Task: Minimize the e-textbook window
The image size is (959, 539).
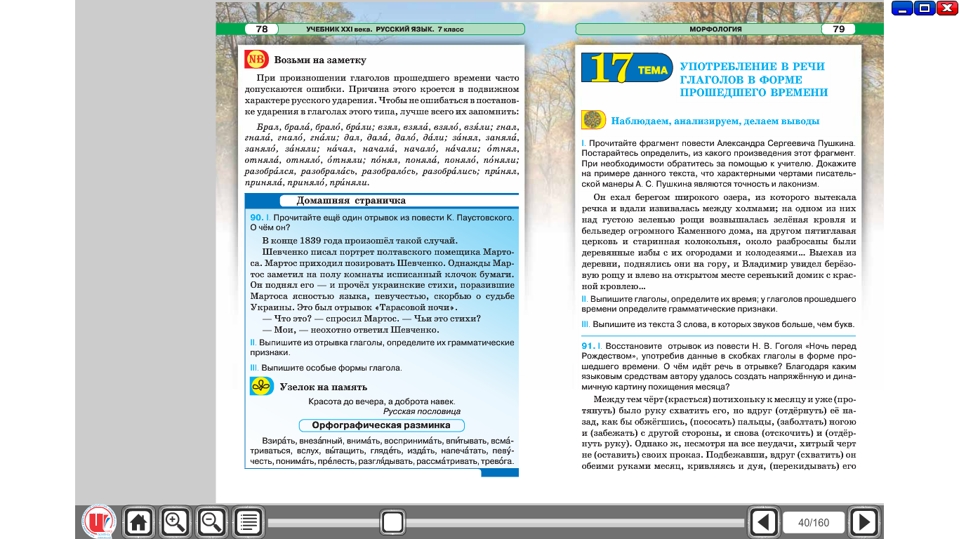Action: coord(902,8)
